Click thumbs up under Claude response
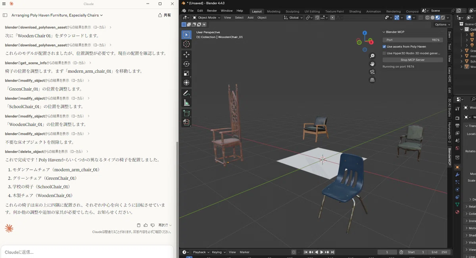The height and width of the screenshot is (258, 476). click(x=146, y=225)
